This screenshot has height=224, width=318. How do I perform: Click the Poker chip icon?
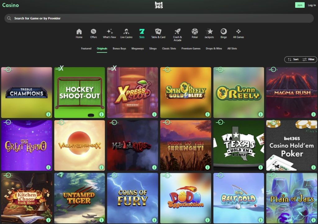pyautogui.click(x=195, y=32)
